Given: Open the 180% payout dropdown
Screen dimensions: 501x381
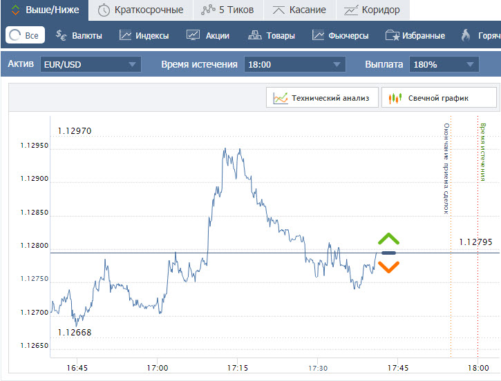Looking at the screenshot, I should point(444,64).
